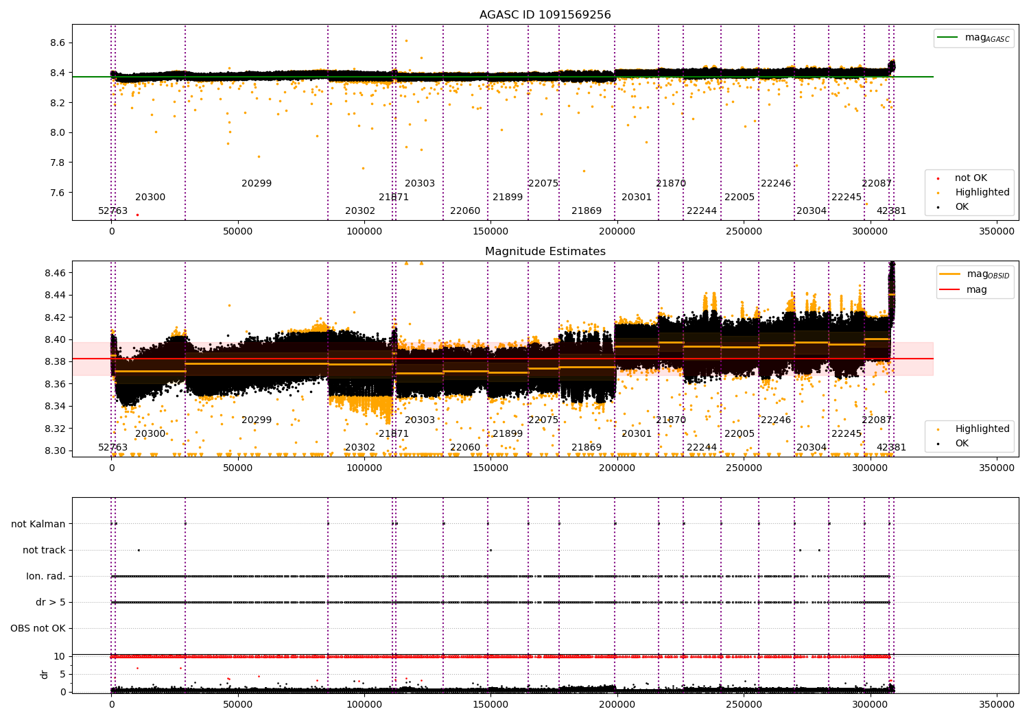Click obsid label 21871 in the top plot

pos(394,197)
